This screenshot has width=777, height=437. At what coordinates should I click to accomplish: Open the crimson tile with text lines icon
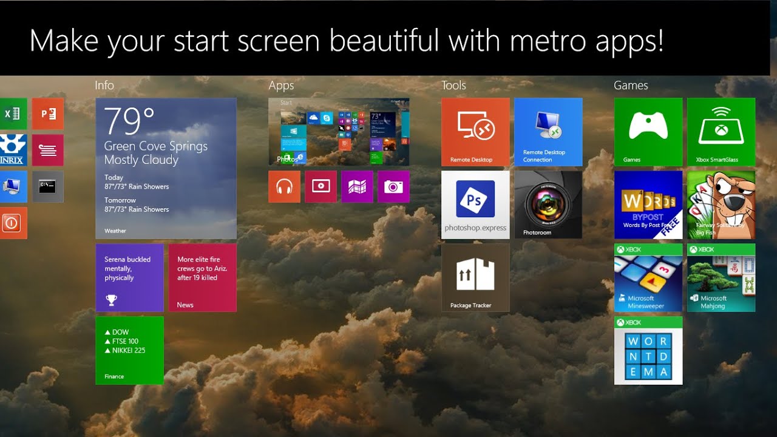[47, 150]
